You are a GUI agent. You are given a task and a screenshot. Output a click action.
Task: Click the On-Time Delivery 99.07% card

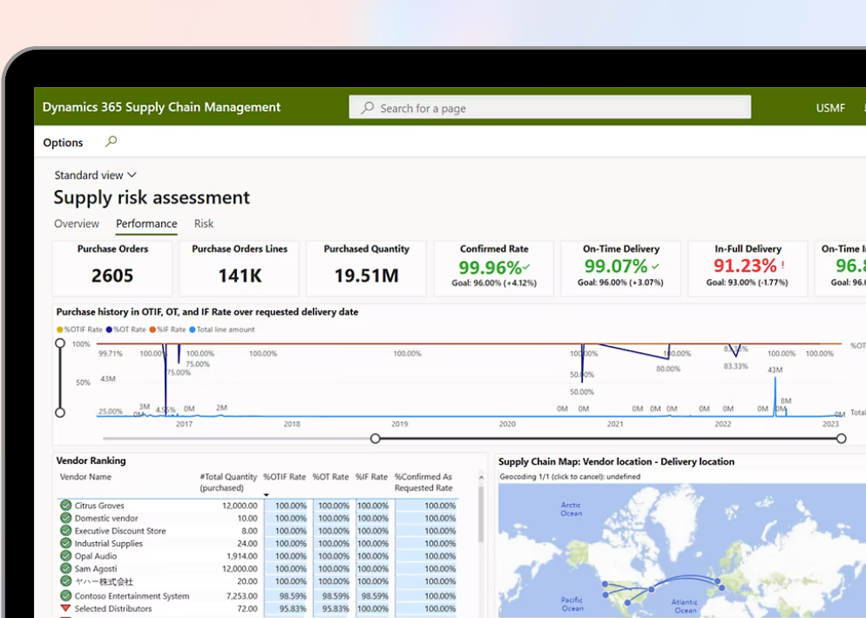pos(621,268)
